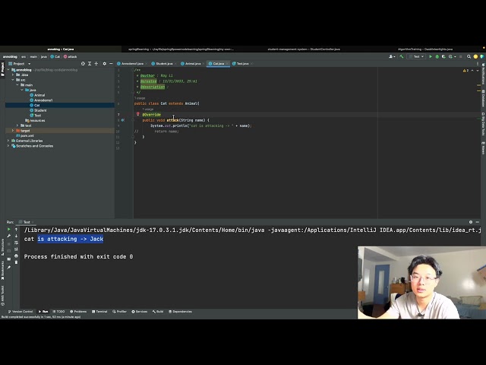Expand Scratches and Consoles node
Image resolution: width=486 pixels, height=365 pixels.
point(8,146)
